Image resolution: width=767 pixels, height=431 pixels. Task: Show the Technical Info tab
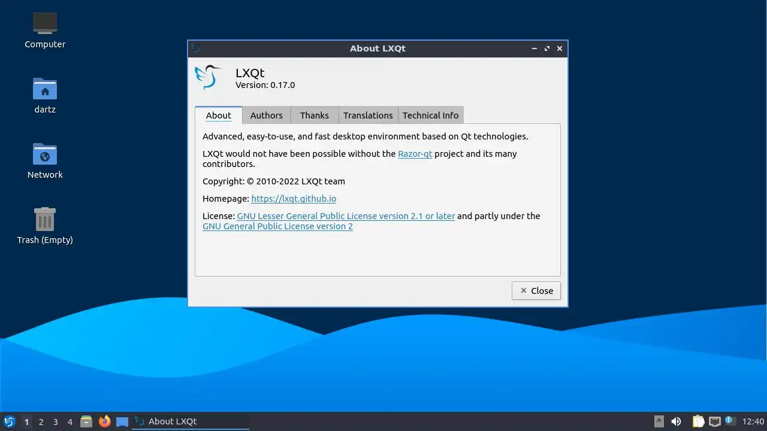430,116
